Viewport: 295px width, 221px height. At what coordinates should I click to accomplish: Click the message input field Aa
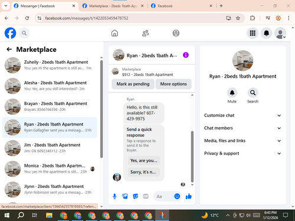tap(164, 196)
